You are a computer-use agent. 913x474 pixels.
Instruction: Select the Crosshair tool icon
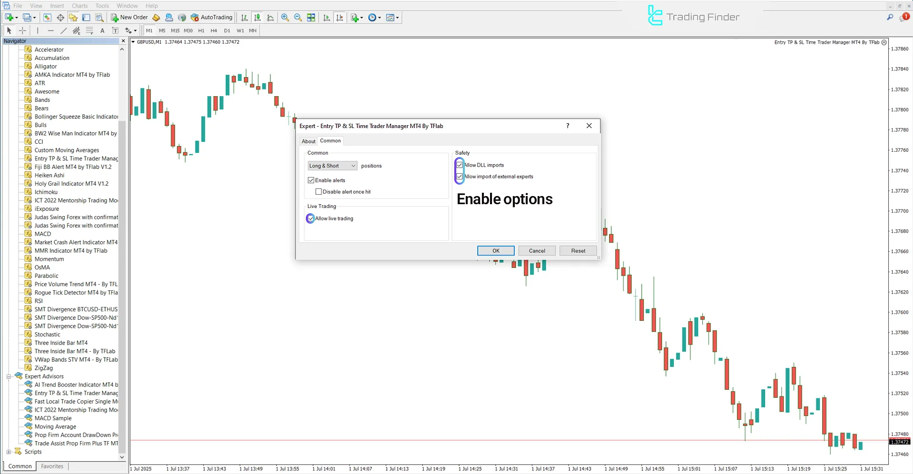(22, 30)
